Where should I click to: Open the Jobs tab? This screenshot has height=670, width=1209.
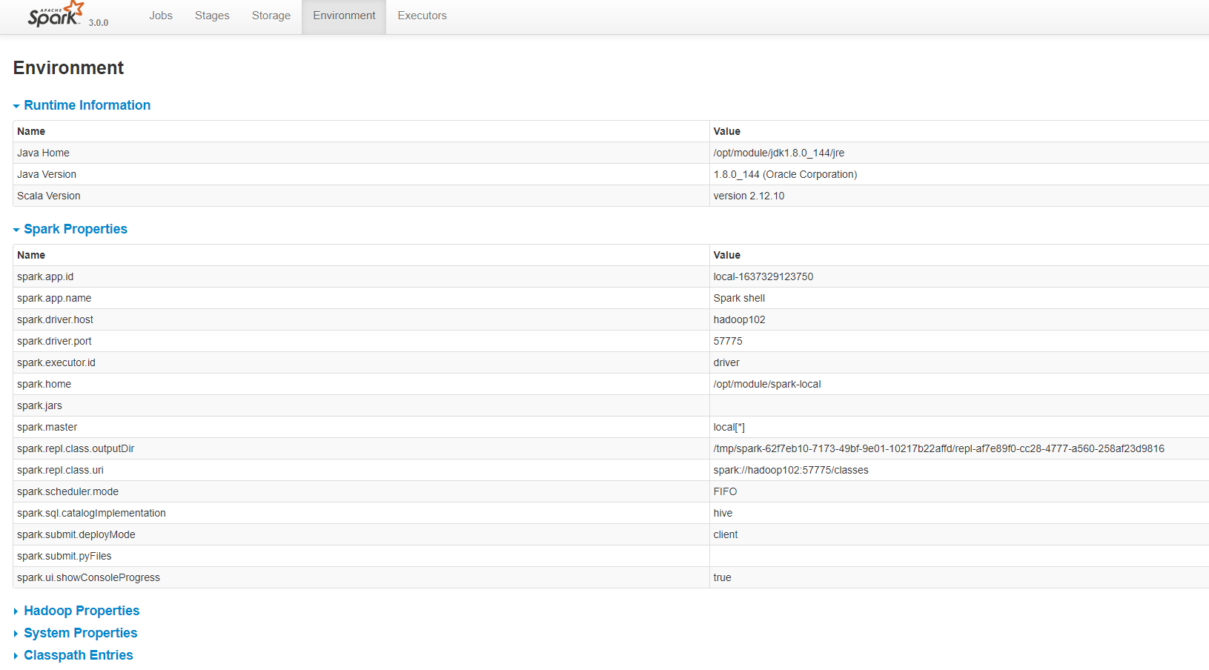tap(161, 16)
